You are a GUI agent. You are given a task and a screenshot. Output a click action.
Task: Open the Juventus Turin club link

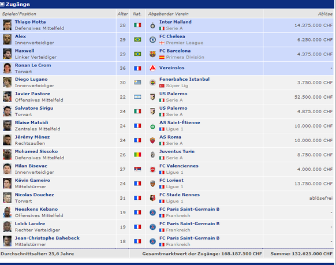click(177, 151)
